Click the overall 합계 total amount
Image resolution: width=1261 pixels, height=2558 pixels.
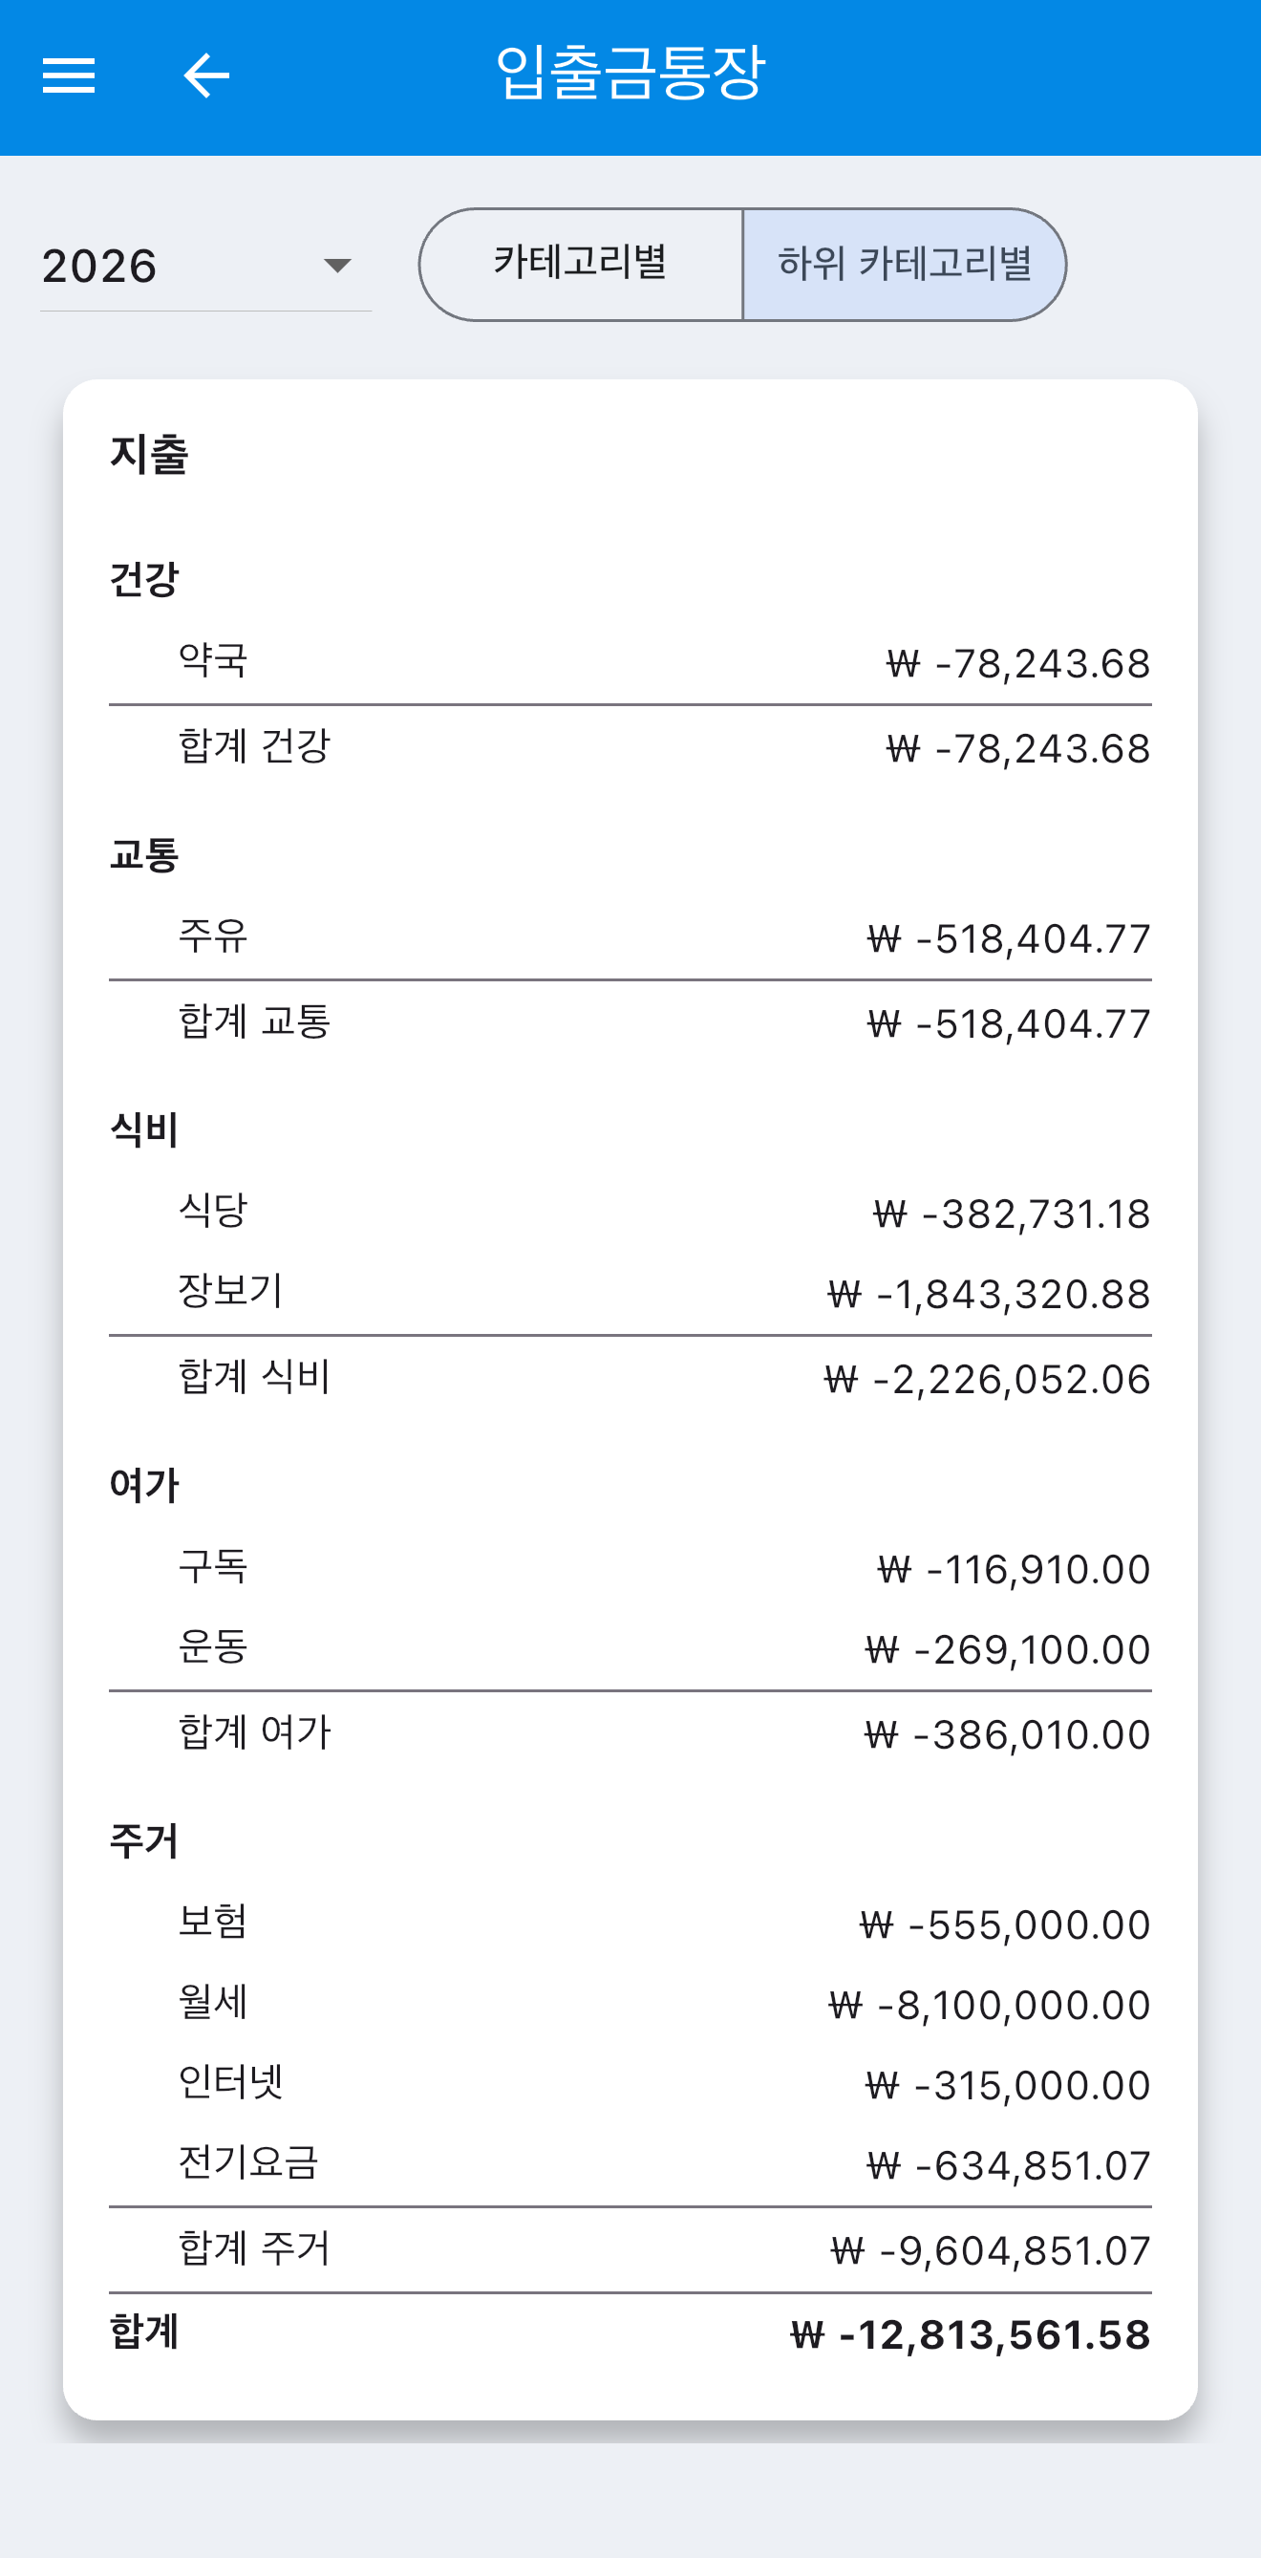tap(970, 2334)
